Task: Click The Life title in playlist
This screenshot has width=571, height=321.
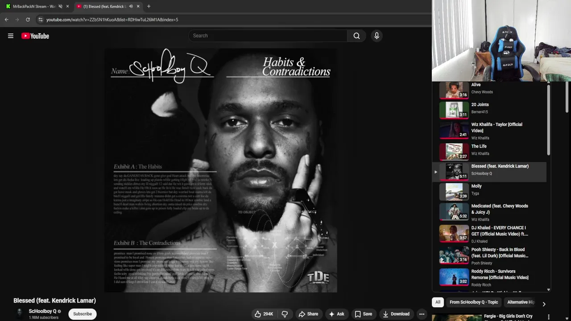Action: click(479, 146)
